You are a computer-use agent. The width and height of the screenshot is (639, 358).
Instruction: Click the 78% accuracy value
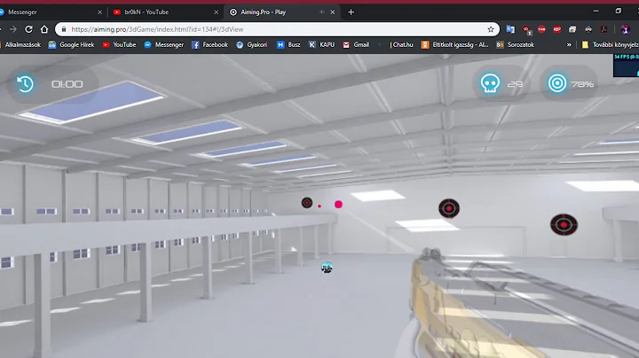[582, 84]
